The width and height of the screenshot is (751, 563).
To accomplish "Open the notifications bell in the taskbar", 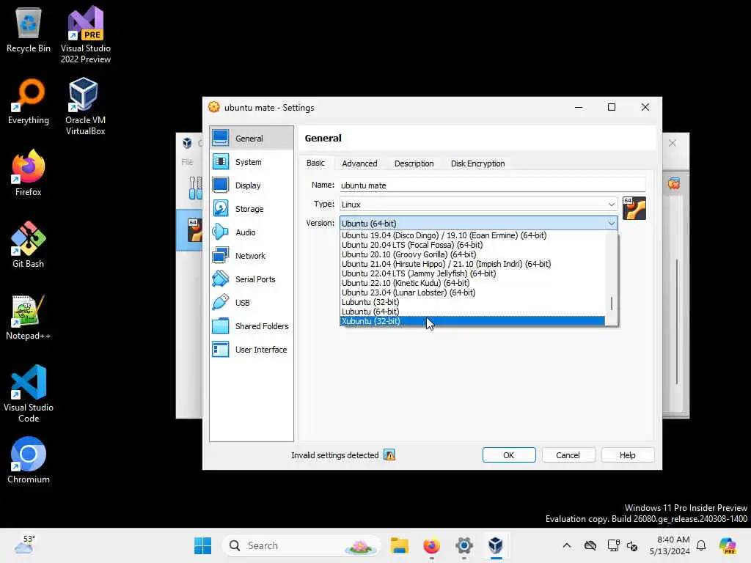I will (x=701, y=545).
